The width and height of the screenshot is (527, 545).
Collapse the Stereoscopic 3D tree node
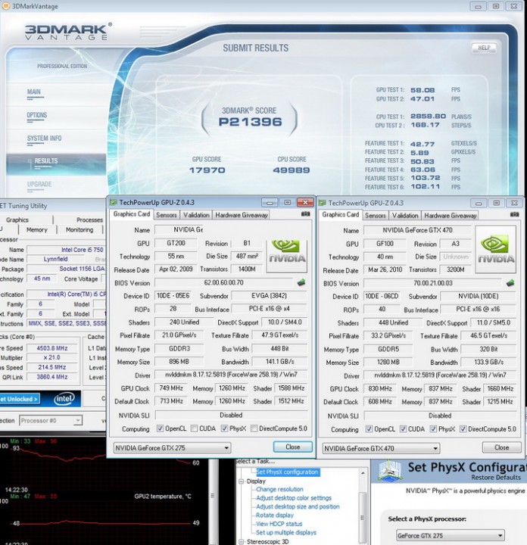(x=241, y=541)
